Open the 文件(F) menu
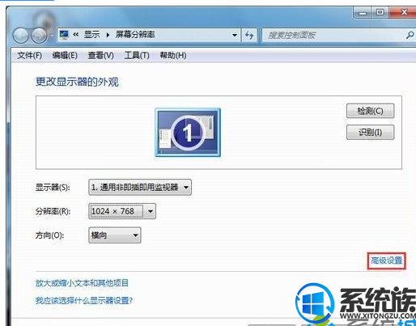The width and height of the screenshot is (416, 326). [x=29, y=56]
